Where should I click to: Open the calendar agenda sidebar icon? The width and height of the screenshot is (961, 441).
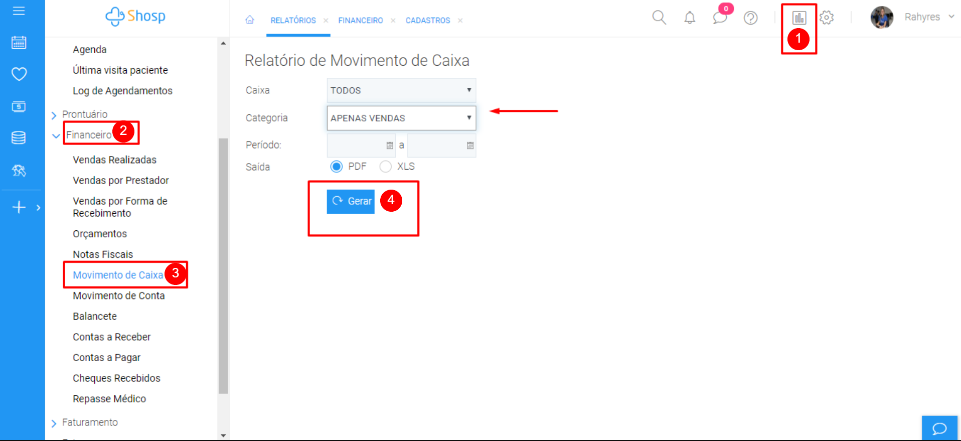pyautogui.click(x=19, y=43)
